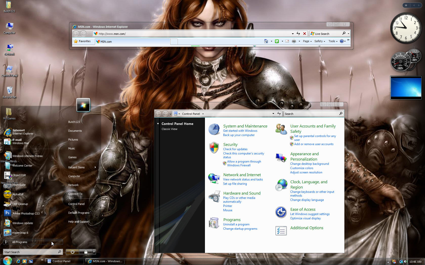Click the Check for updates link

pyautogui.click(x=235, y=149)
